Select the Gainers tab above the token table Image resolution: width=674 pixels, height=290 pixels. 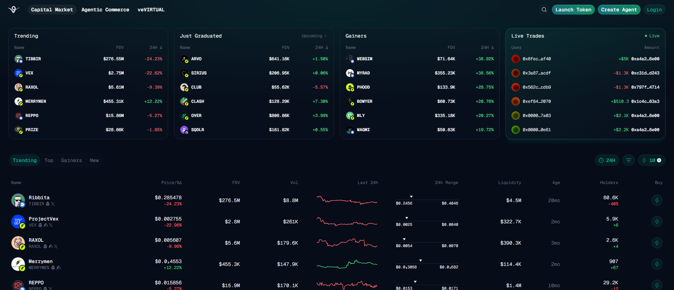pyautogui.click(x=71, y=160)
